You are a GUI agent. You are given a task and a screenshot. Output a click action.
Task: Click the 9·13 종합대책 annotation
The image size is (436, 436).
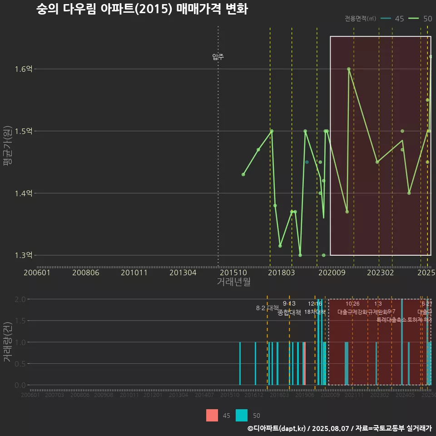289,308
